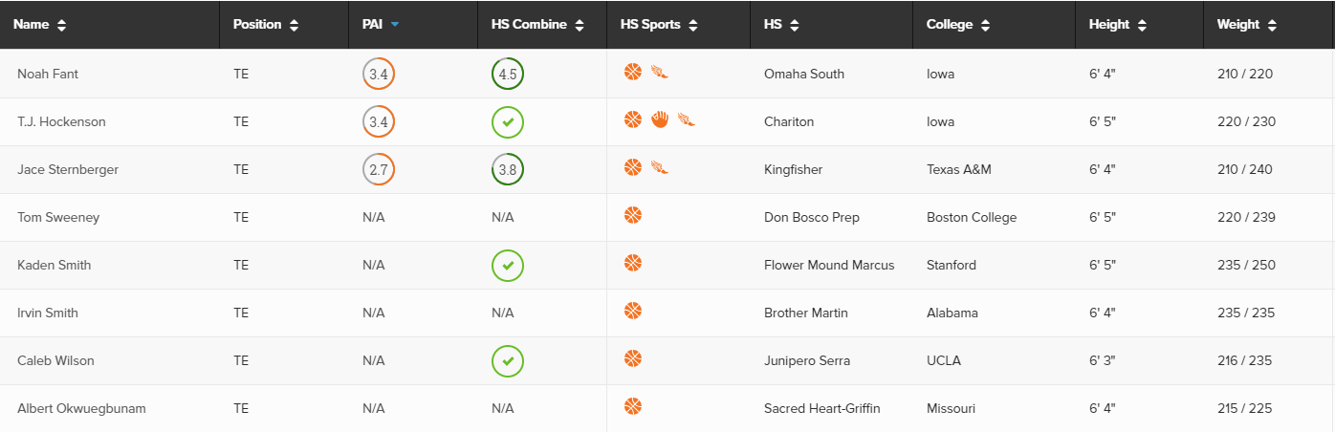The height and width of the screenshot is (432, 1335).
Task: Click T.J. Hockenson's track winged-shoe icon
Action: pos(686,119)
